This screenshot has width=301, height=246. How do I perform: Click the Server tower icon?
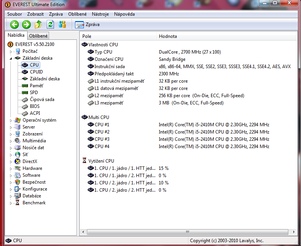click(18, 127)
